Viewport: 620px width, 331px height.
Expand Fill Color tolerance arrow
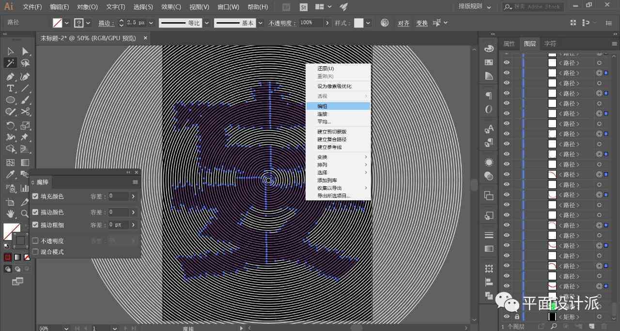pyautogui.click(x=133, y=196)
